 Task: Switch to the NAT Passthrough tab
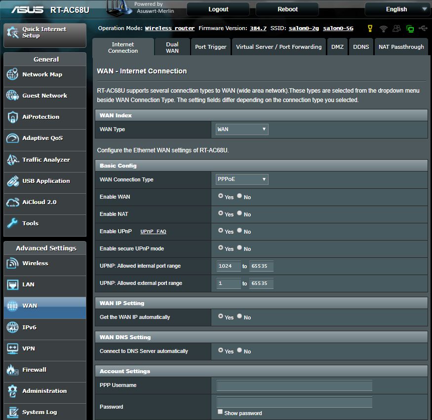tap(401, 47)
